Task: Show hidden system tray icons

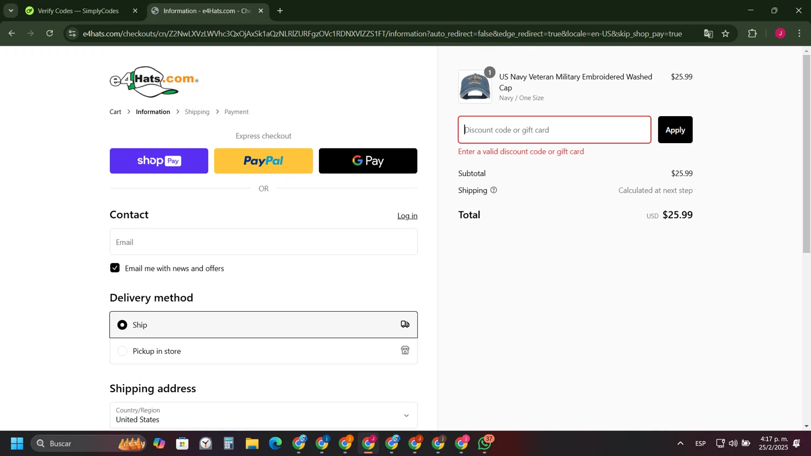Action: (x=680, y=444)
